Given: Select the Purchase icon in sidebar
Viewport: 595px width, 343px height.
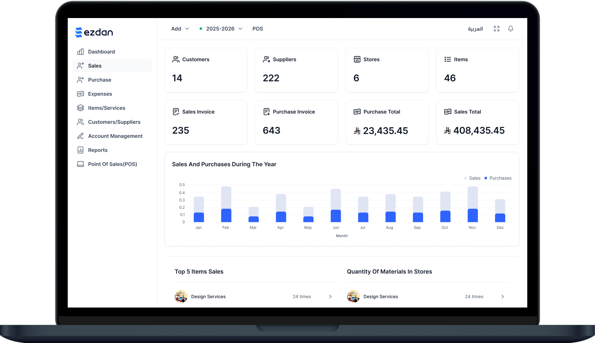Looking at the screenshot, I should [x=81, y=79].
